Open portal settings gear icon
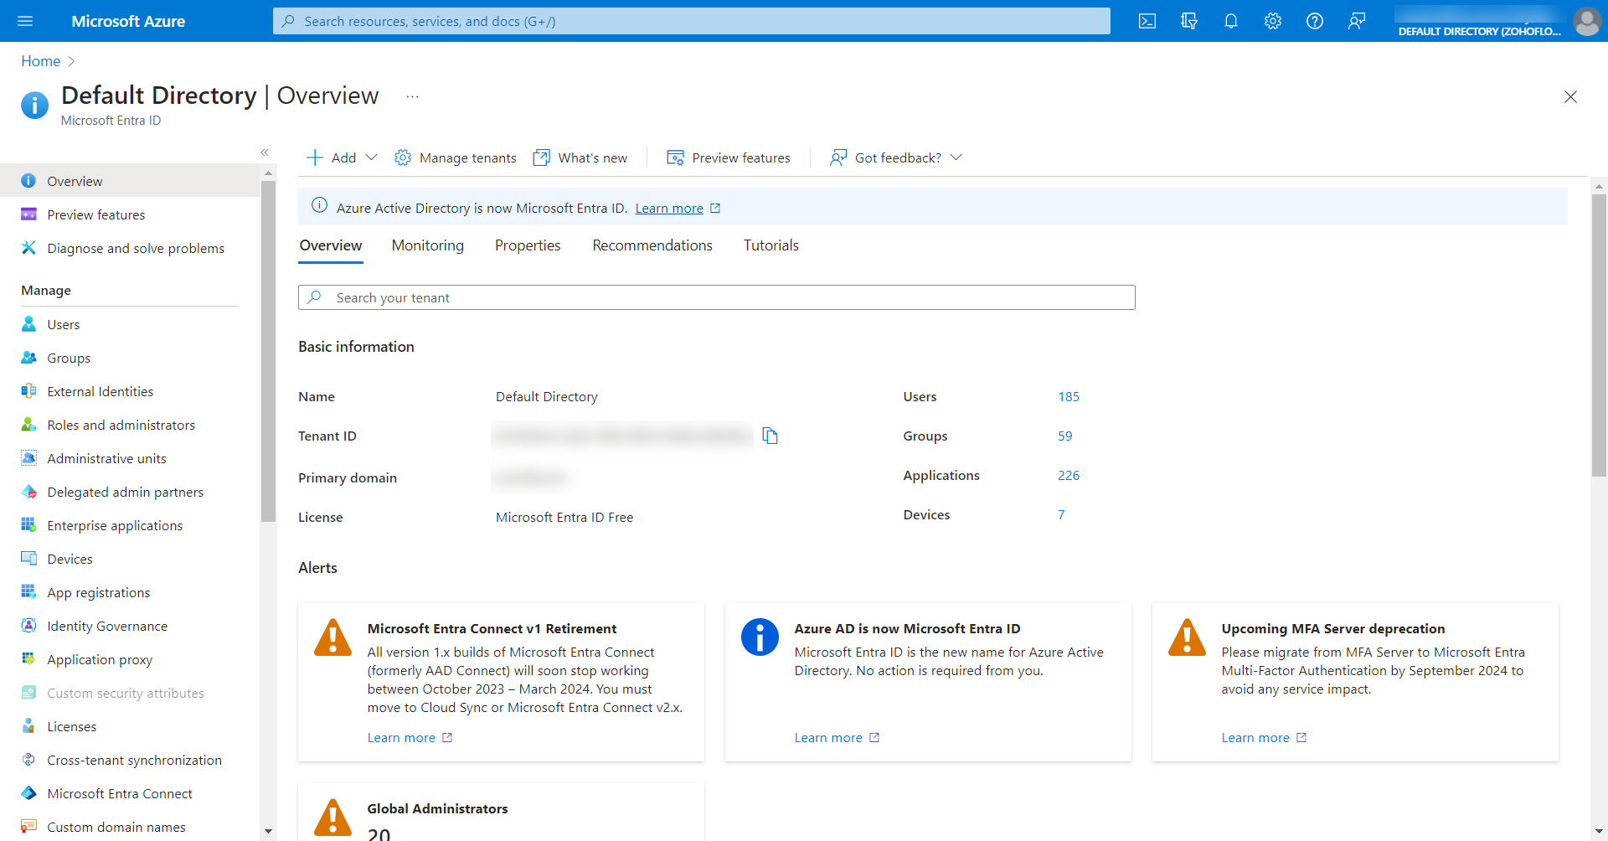Screen dimensions: 1608x841 [x=1272, y=21]
